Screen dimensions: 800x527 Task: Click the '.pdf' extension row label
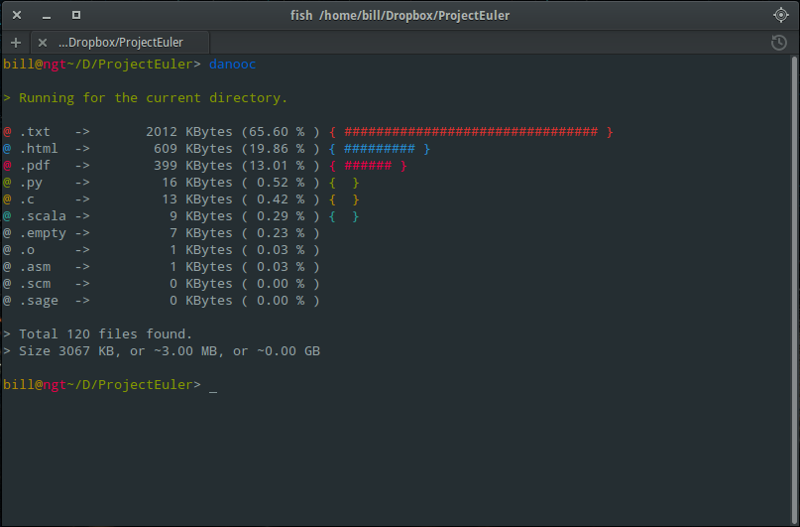click(x=35, y=166)
